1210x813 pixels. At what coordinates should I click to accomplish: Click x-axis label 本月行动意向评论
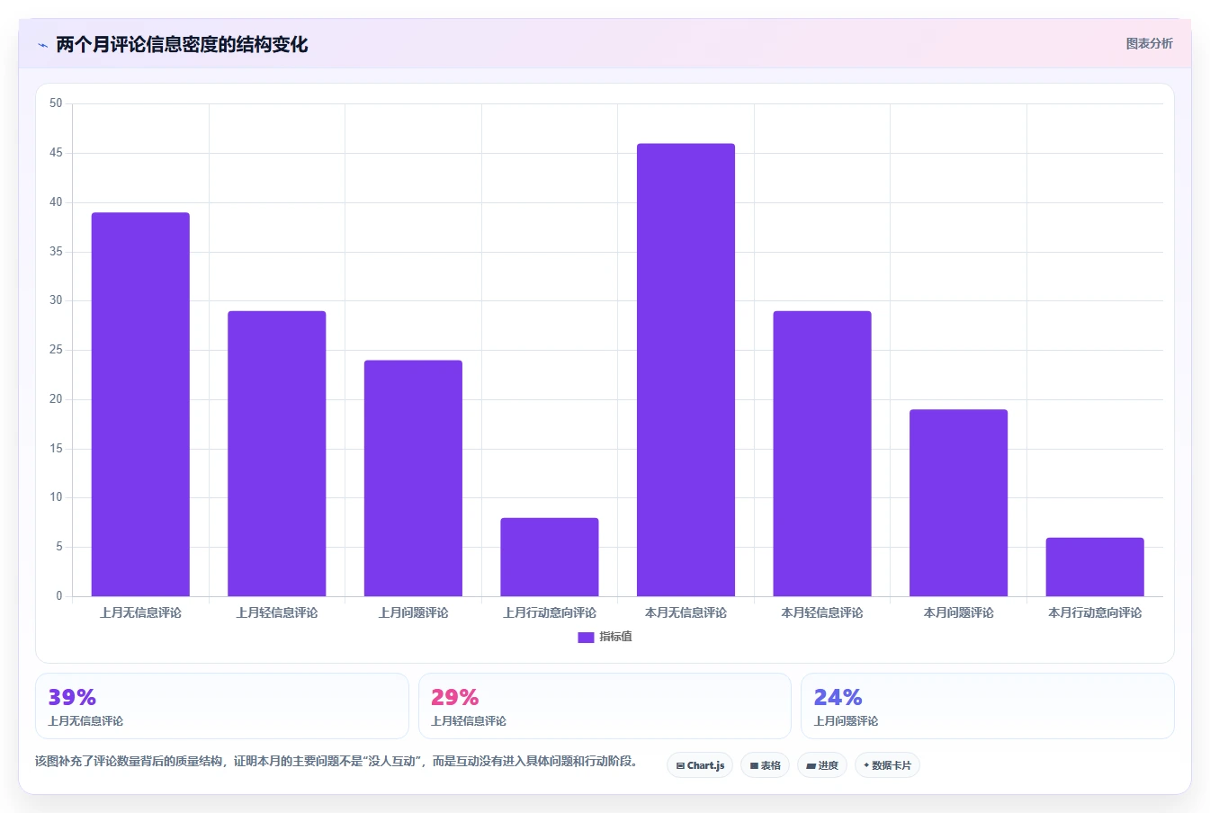click(1095, 612)
